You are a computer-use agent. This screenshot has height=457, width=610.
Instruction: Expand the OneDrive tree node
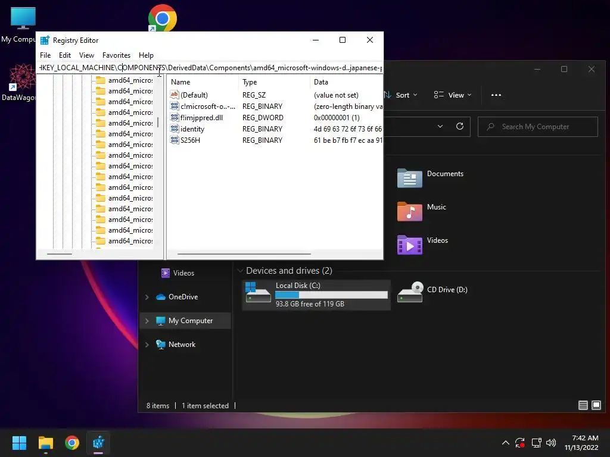[x=147, y=297]
